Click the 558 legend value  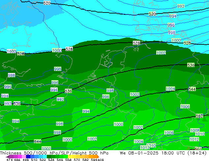click(68, 160)
